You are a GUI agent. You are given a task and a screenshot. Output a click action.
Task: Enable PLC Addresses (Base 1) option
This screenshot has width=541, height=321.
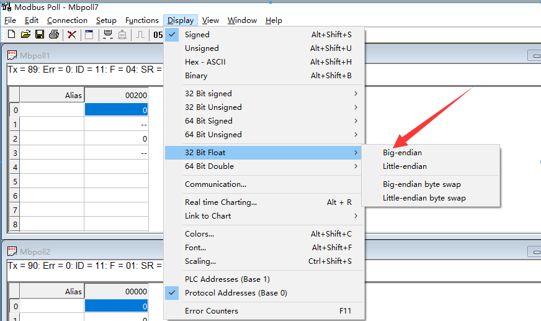tap(227, 279)
